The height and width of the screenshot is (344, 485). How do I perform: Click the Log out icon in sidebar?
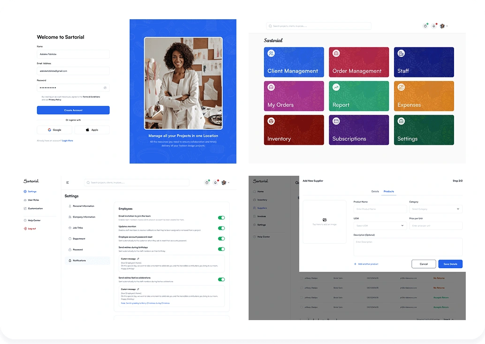tap(25, 229)
